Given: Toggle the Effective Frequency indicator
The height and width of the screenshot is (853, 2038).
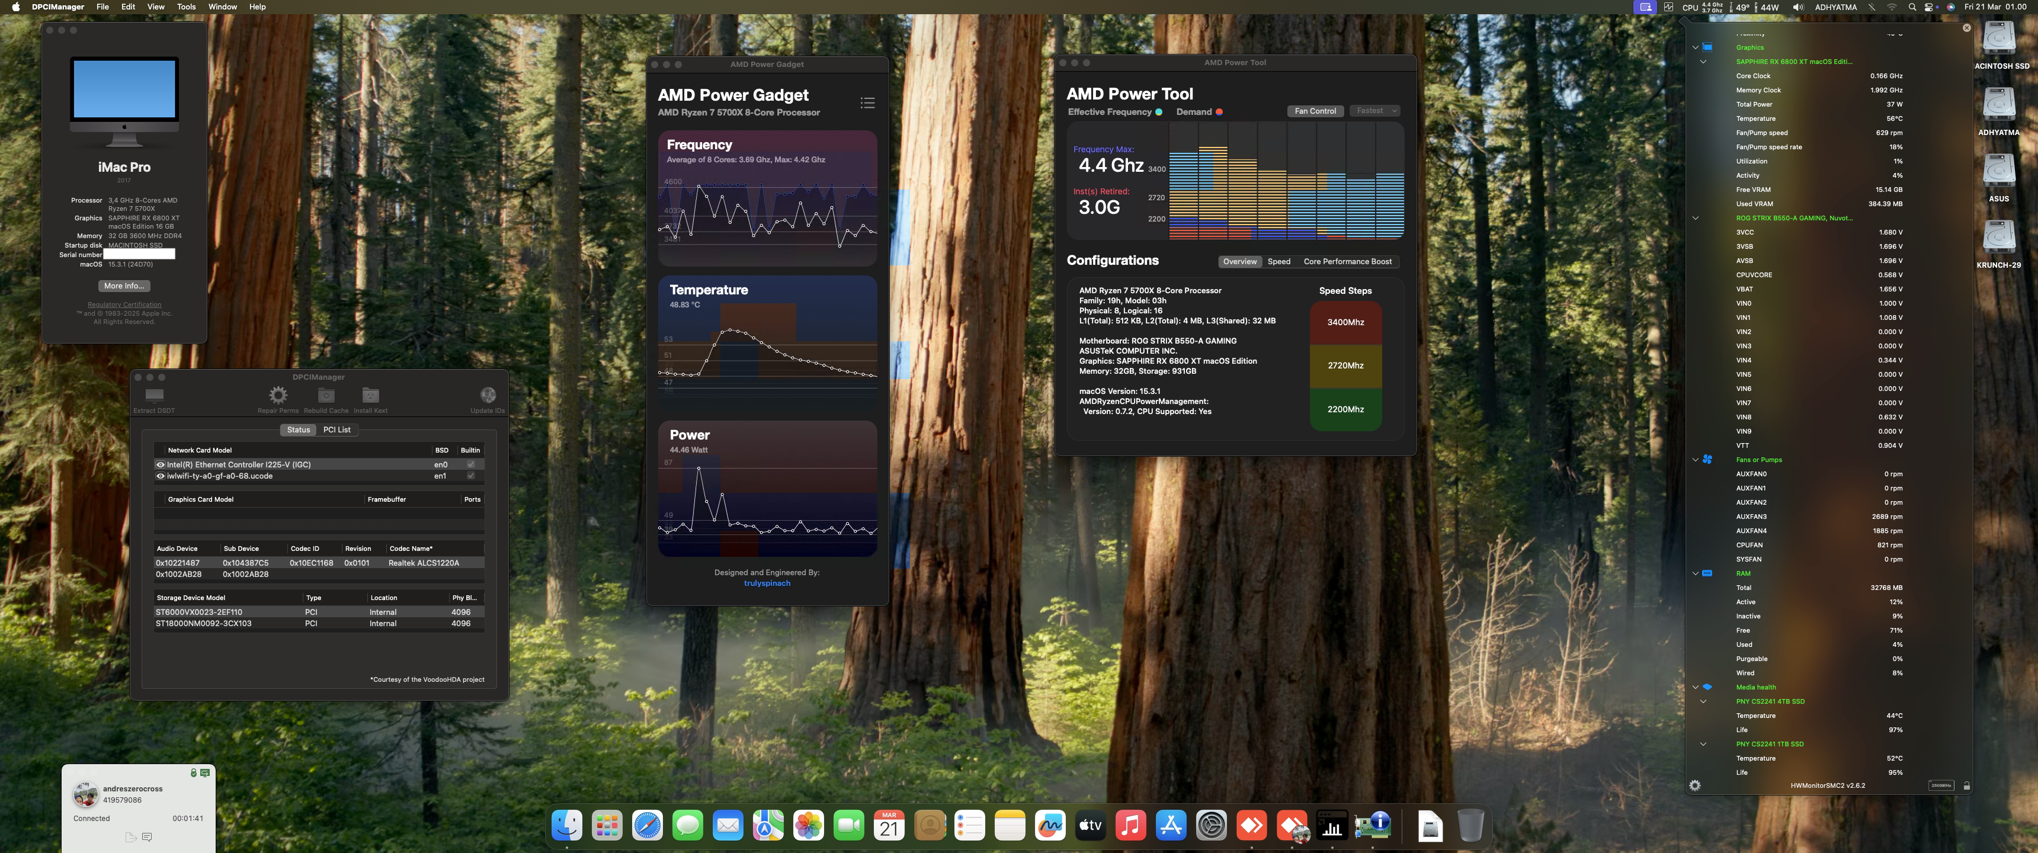Looking at the screenshot, I should point(1159,111).
